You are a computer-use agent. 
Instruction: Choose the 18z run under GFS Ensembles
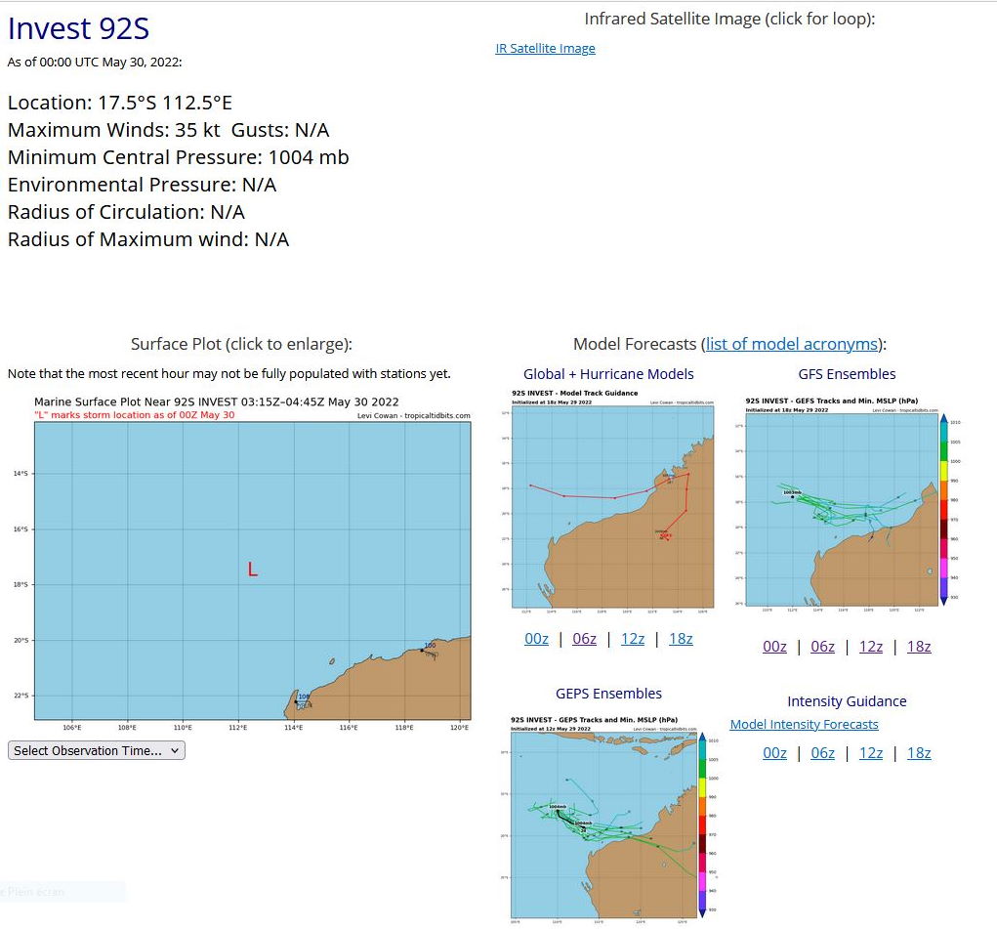pyautogui.click(x=919, y=647)
